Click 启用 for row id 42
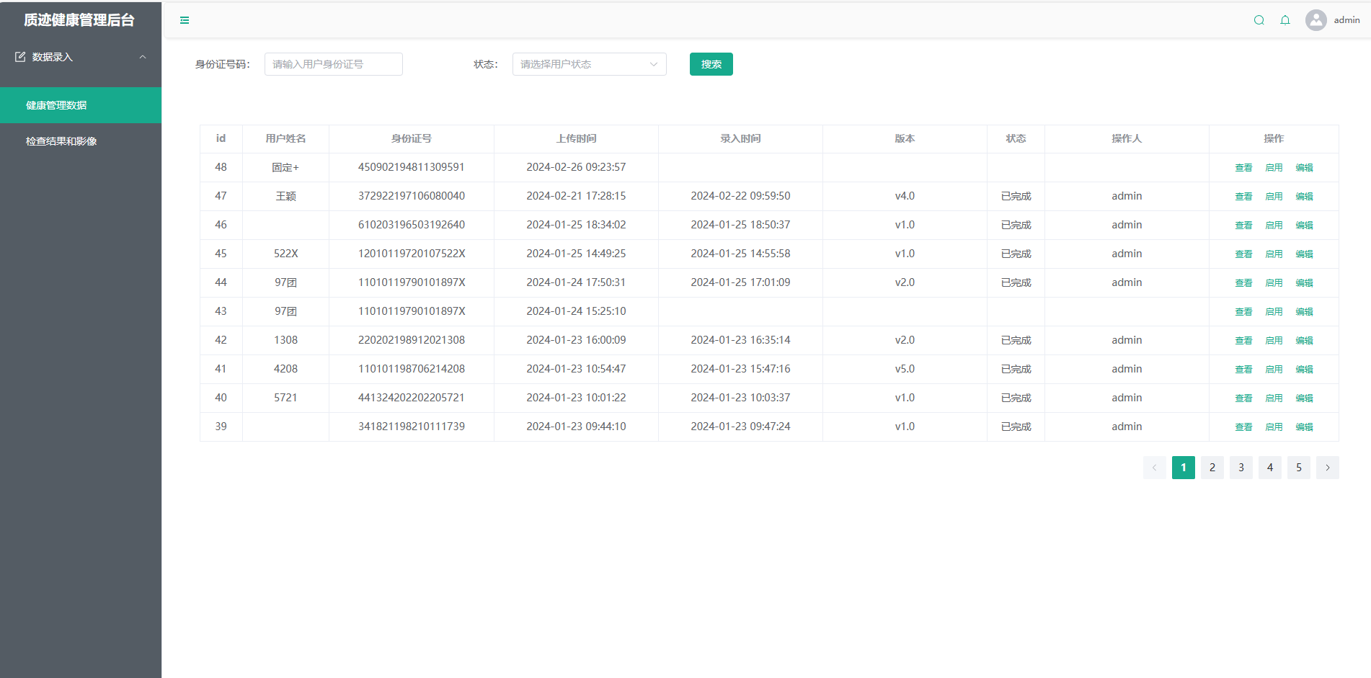This screenshot has height=678, width=1371. click(1274, 341)
